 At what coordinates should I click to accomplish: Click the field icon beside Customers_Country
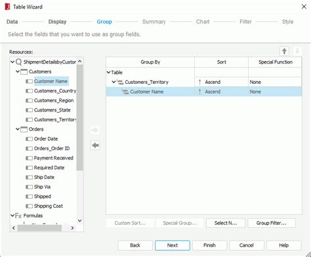coord(29,91)
